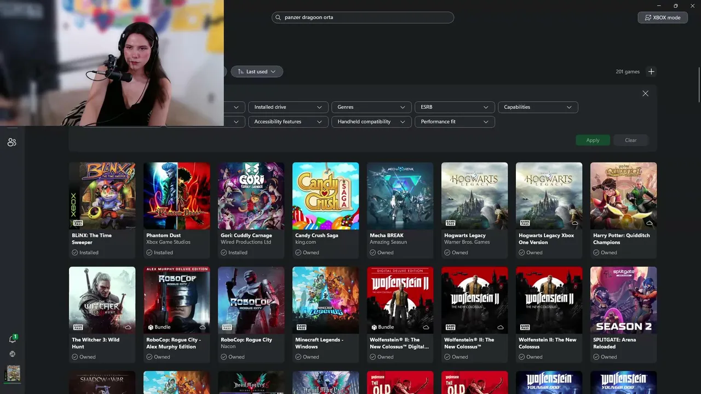The width and height of the screenshot is (701, 394).
Task: Open the notifications bell in the sidebar
Action: (x=12, y=339)
